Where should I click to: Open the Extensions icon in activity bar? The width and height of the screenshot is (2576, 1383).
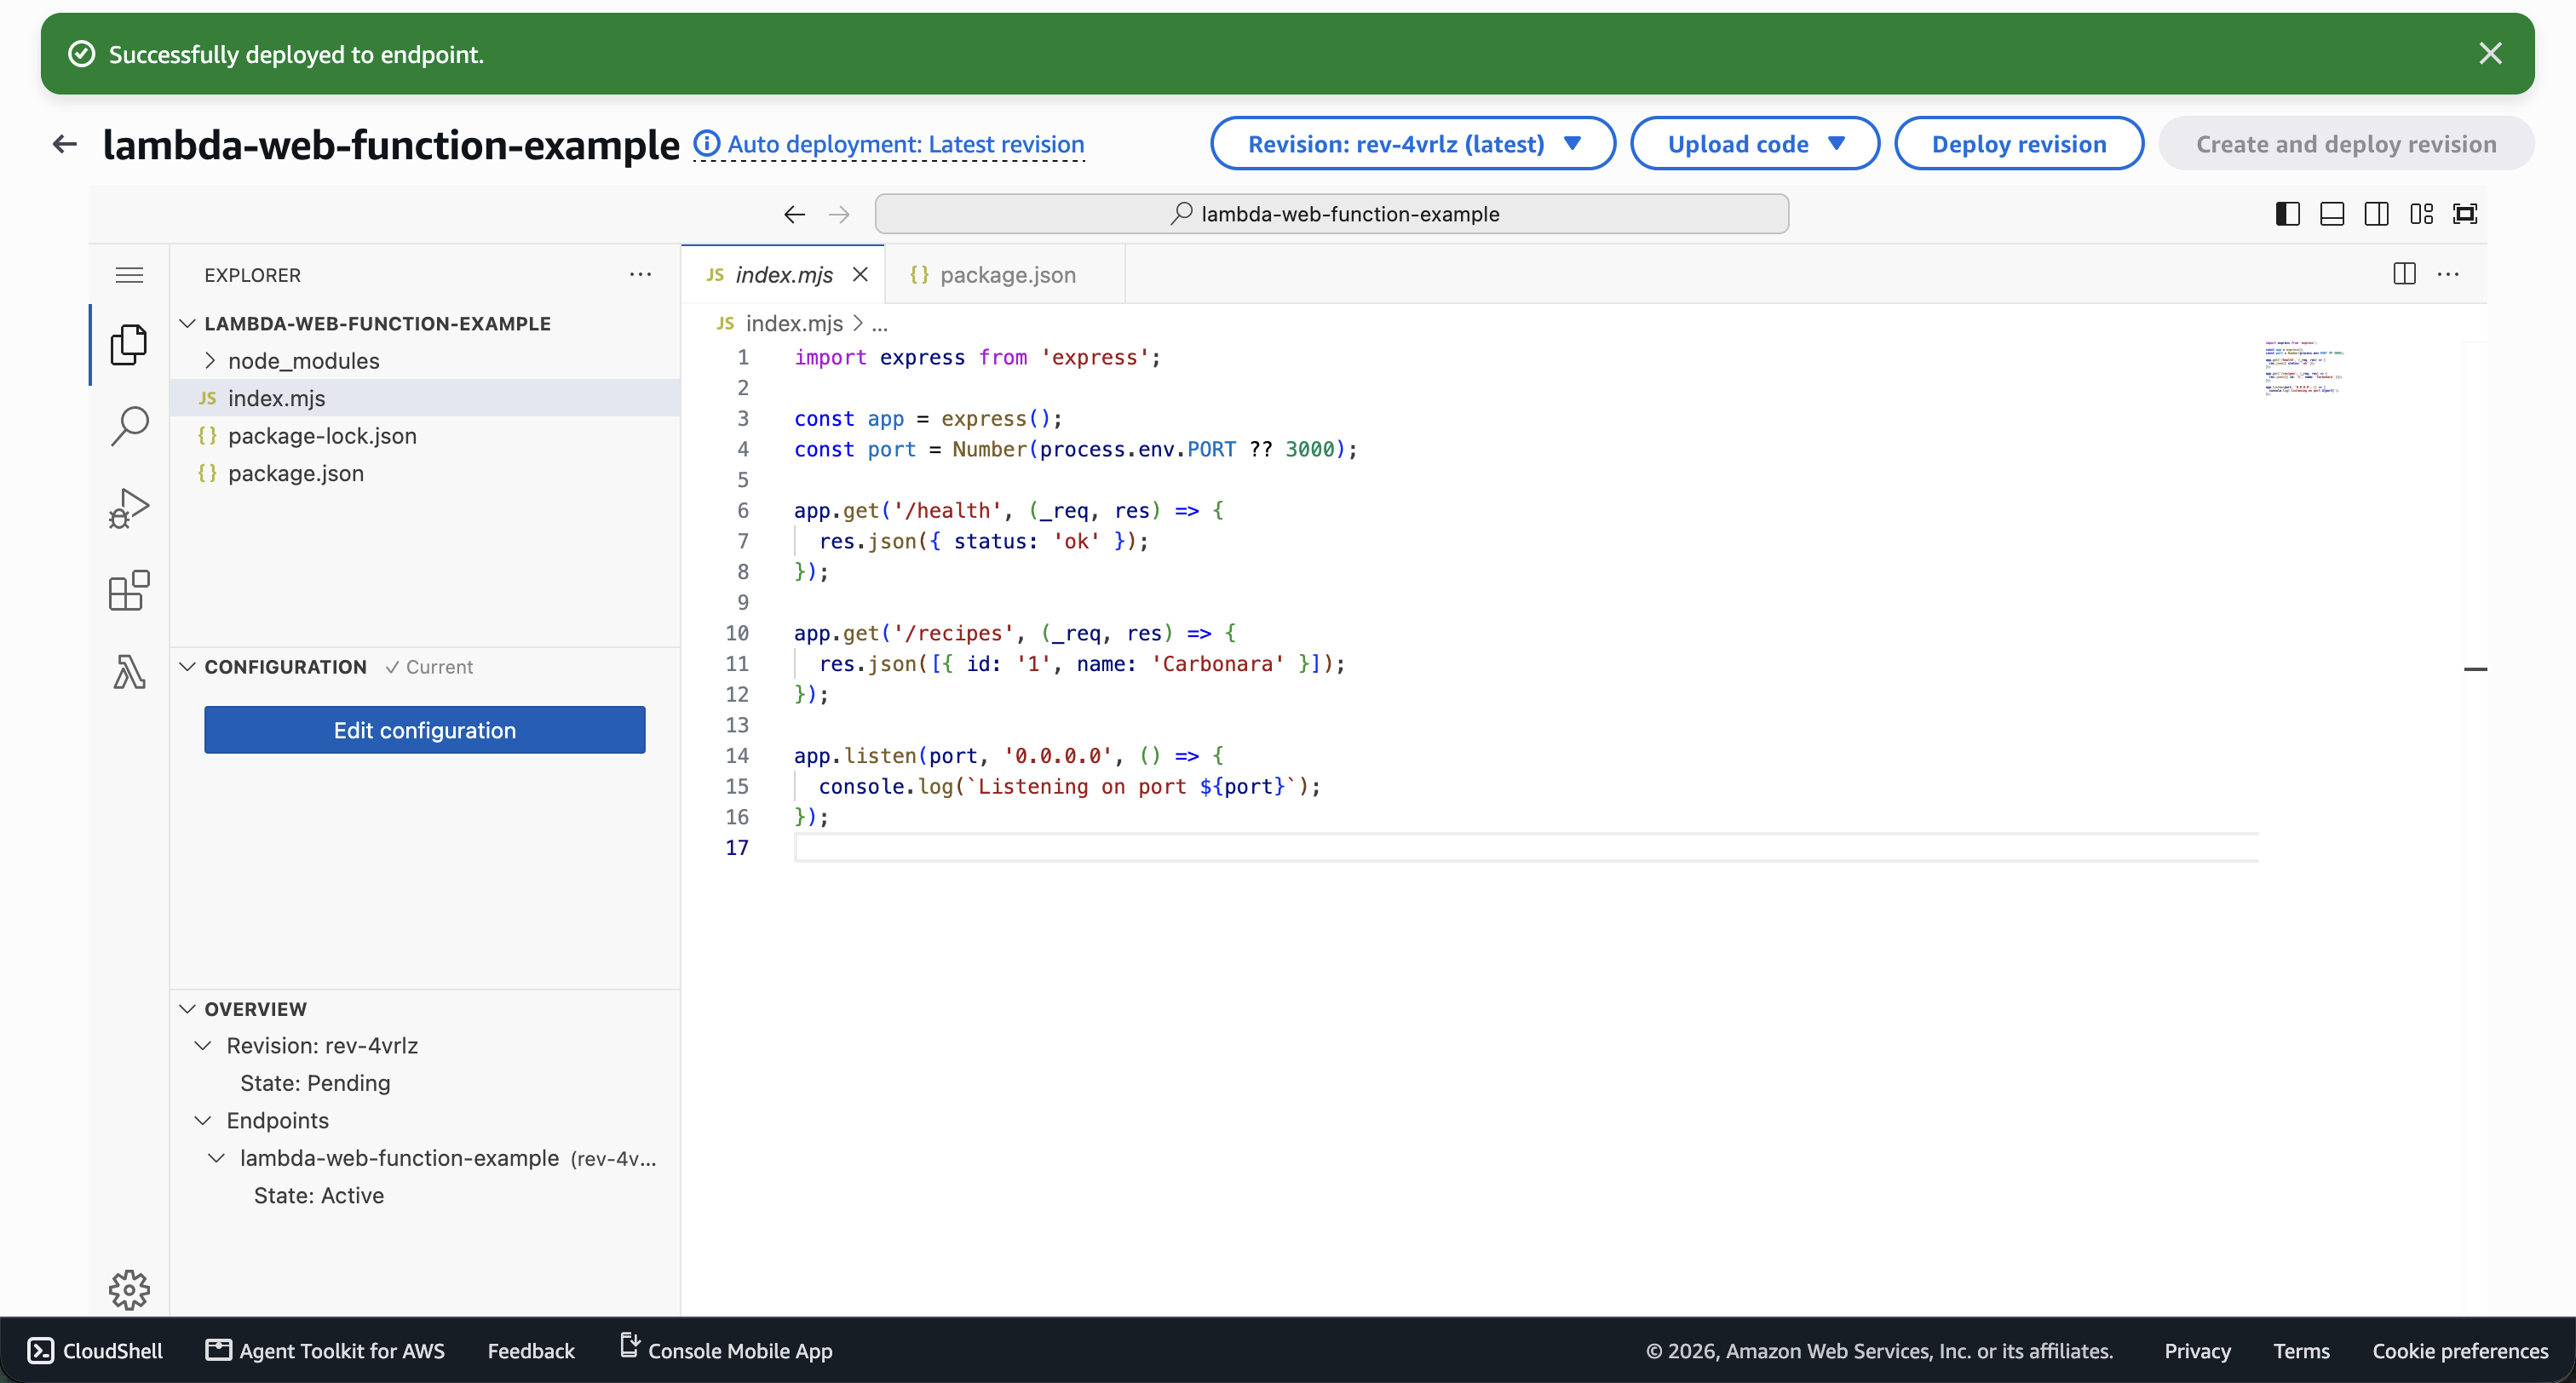[x=129, y=590]
